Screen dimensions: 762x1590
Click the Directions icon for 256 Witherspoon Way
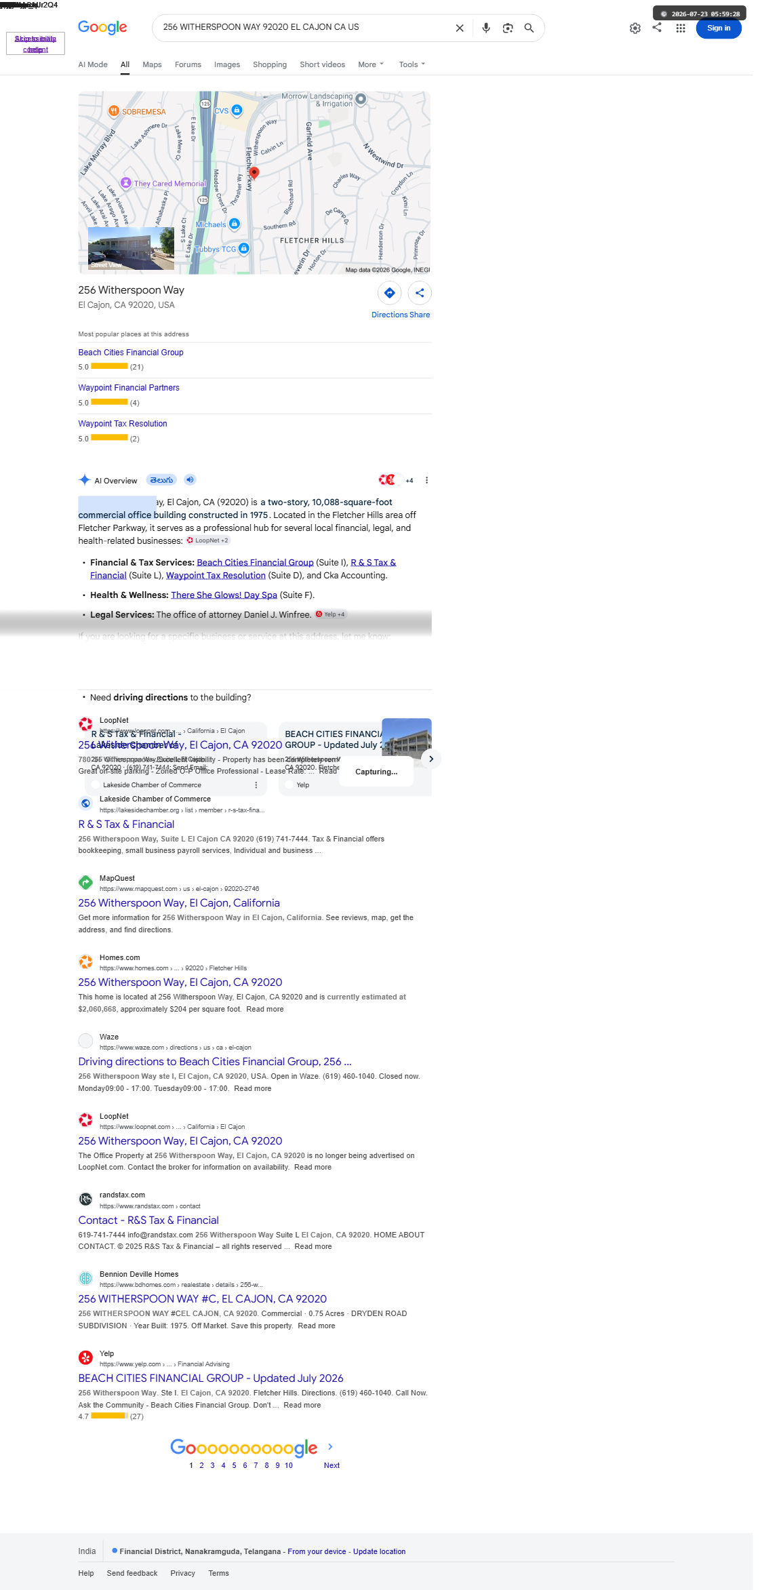(390, 293)
